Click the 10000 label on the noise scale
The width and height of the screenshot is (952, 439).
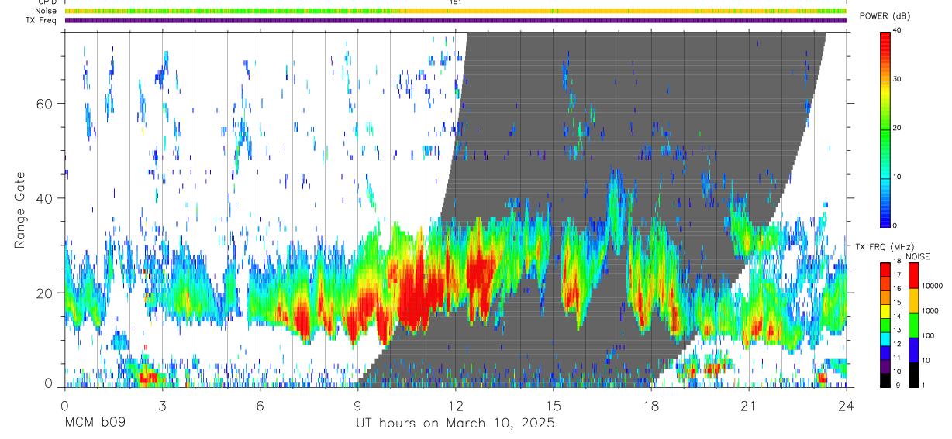[933, 286]
